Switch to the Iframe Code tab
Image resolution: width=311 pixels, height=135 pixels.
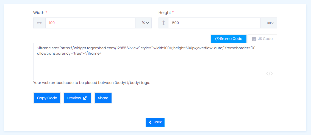229,39
